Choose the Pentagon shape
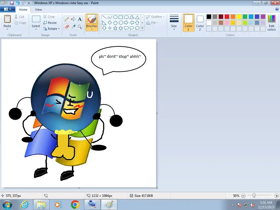 tap(115, 23)
